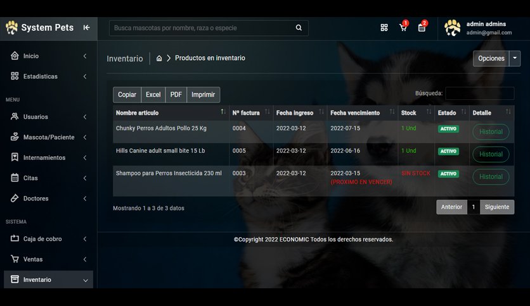Open the grid apps icon in header
The image size is (530, 306).
384,28
